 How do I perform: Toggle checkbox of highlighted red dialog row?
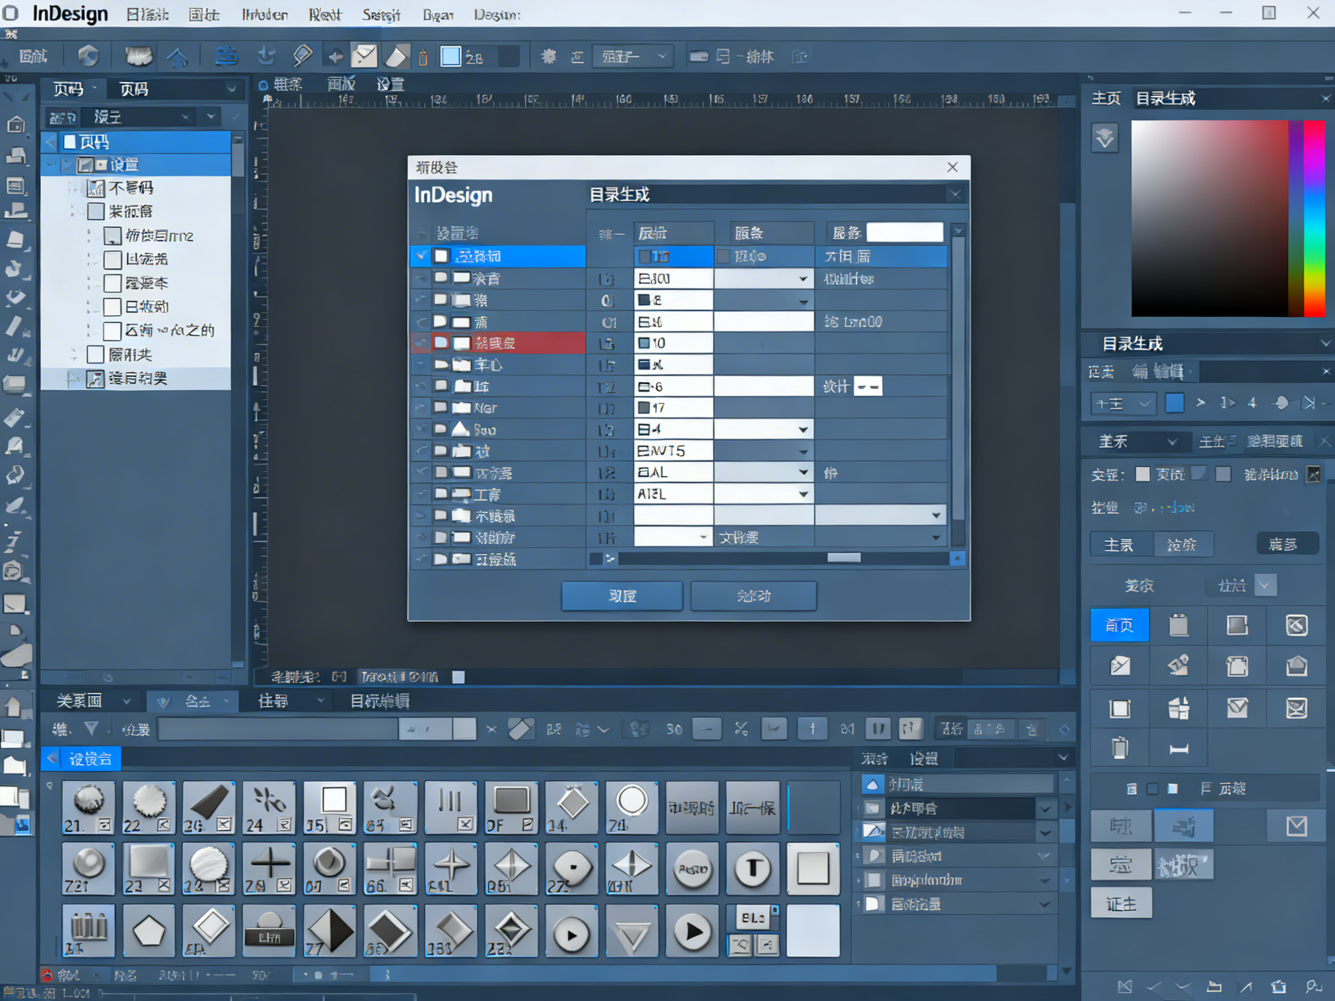440,343
